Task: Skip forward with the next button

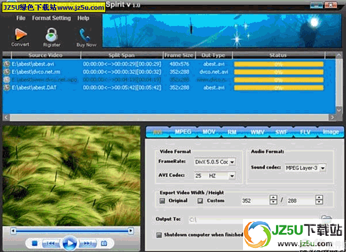Action: point(88,243)
